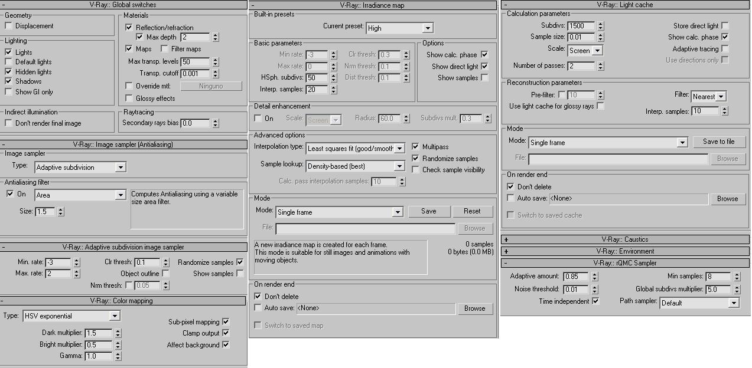Viewport: 752px width, 368px height.
Task: Click the HSph. subdivs spinner
Action: coord(334,78)
